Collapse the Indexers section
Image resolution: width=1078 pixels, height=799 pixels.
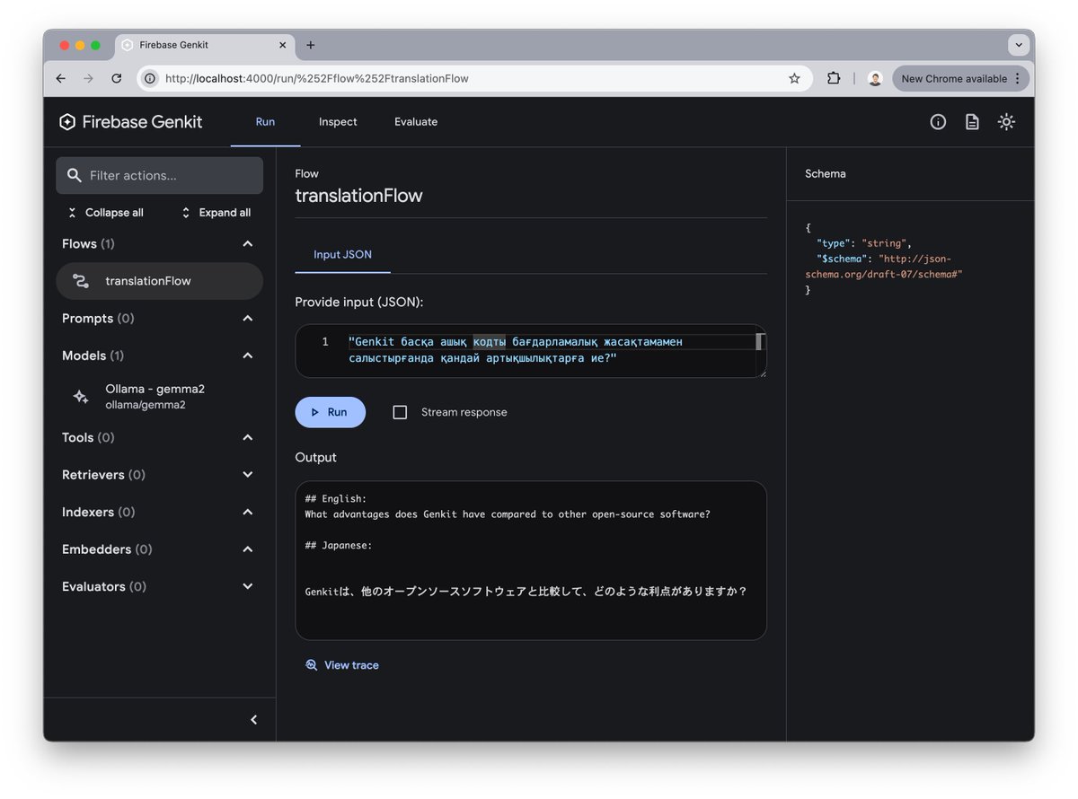(248, 512)
